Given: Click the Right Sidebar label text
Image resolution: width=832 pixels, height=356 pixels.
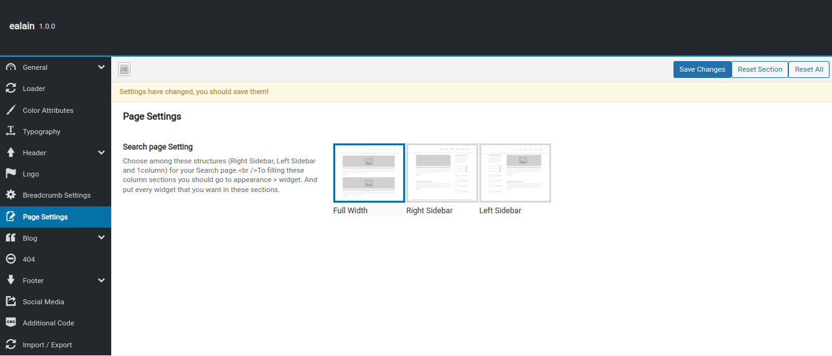Looking at the screenshot, I should tap(429, 211).
